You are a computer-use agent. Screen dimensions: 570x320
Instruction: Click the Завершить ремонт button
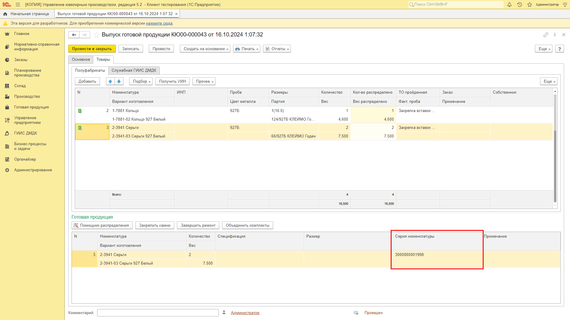pos(198,225)
